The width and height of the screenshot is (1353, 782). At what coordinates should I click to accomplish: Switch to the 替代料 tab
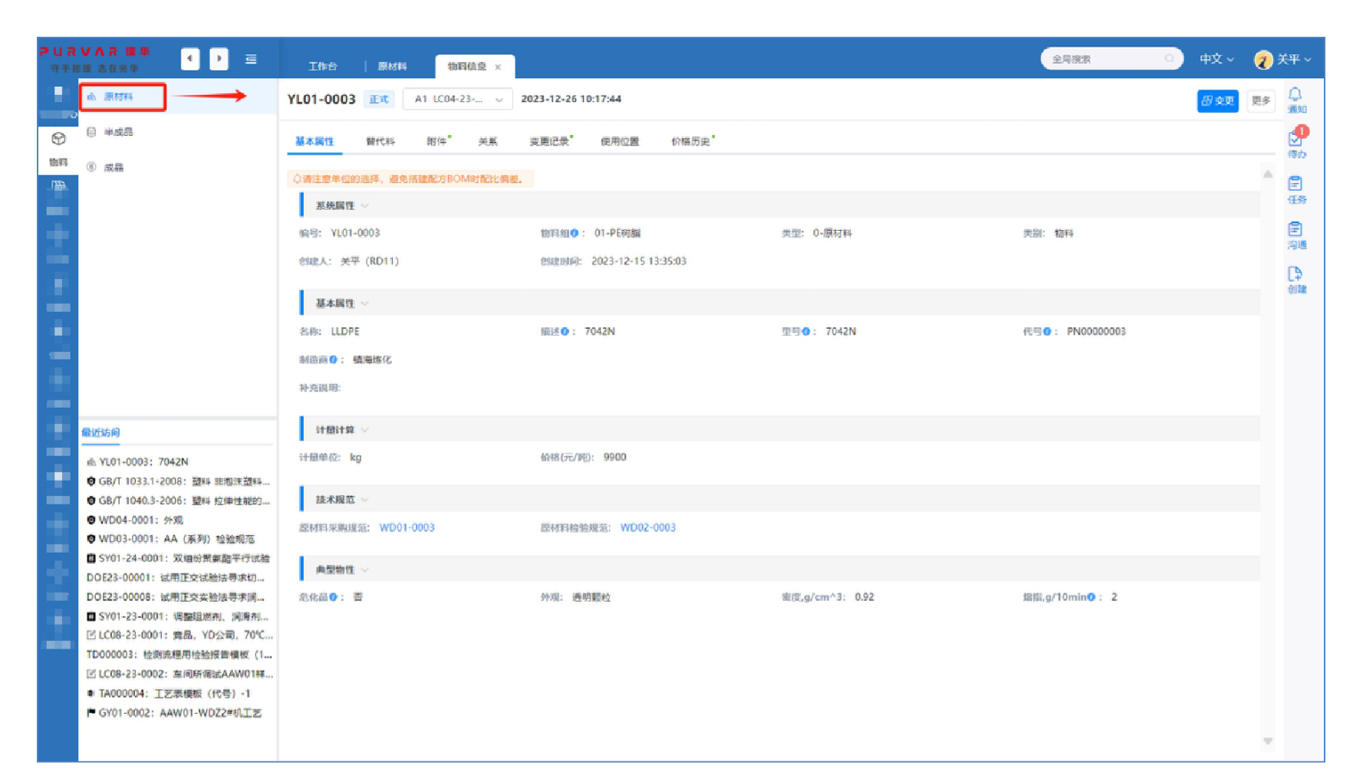click(380, 142)
